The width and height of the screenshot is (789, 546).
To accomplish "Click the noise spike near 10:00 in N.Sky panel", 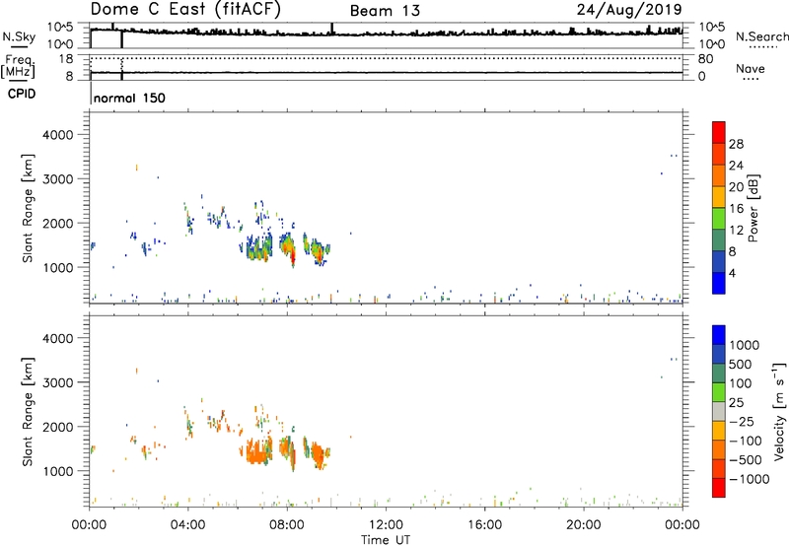I will tap(331, 29).
